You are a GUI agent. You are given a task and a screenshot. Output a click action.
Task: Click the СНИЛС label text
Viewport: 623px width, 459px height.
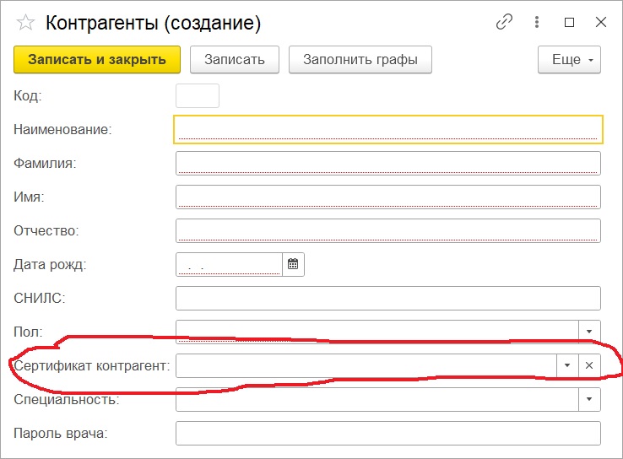point(40,298)
